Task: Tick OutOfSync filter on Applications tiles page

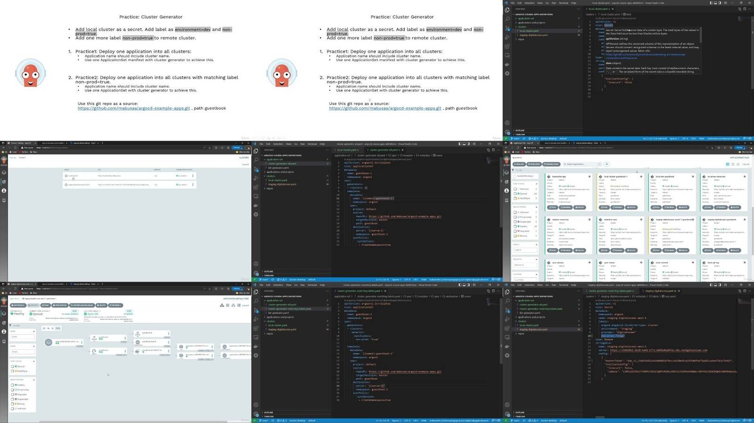Action: coord(516,199)
